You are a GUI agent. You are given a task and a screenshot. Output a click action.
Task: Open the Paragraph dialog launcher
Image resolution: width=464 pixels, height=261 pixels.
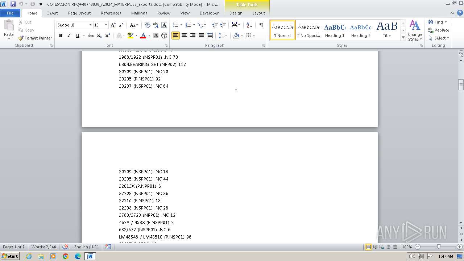point(264,46)
